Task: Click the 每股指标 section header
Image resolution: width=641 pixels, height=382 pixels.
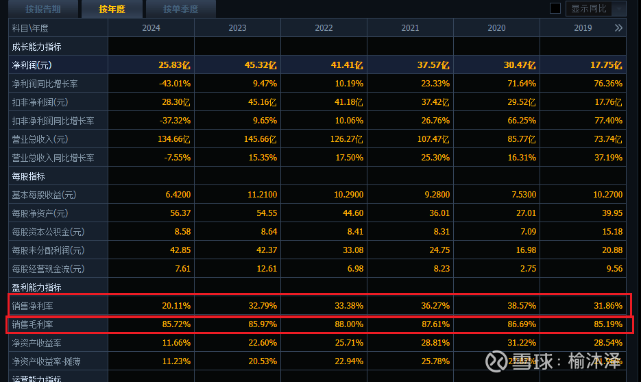Action: [x=28, y=176]
